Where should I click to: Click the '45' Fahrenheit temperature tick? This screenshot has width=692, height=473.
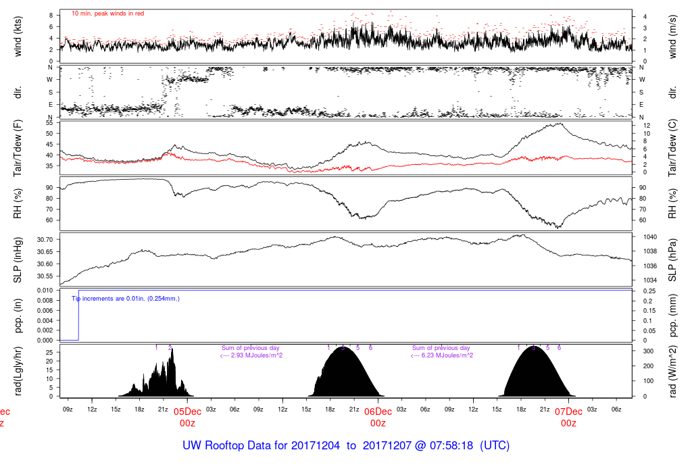[x=49, y=145]
